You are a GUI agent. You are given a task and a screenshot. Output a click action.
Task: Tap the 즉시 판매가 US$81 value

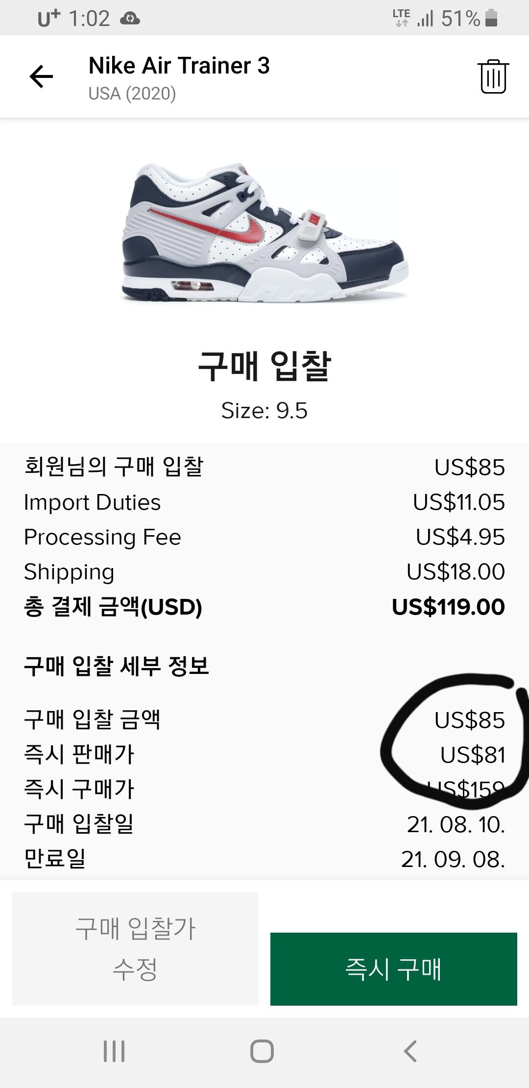(472, 755)
